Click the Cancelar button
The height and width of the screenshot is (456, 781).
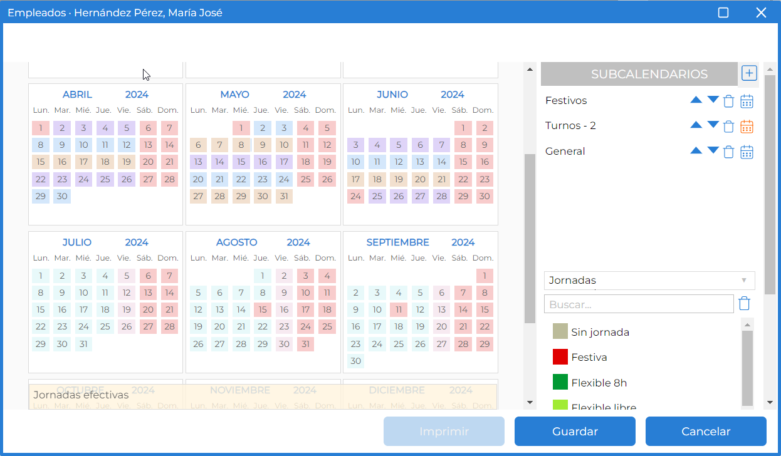point(706,431)
